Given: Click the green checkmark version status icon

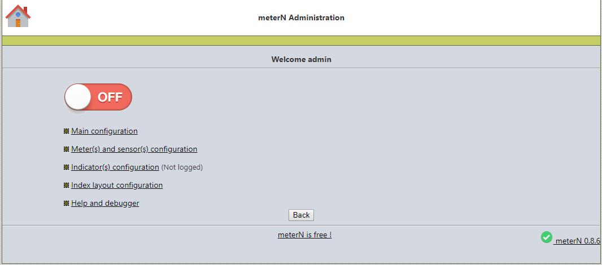Looking at the screenshot, I should click(546, 237).
